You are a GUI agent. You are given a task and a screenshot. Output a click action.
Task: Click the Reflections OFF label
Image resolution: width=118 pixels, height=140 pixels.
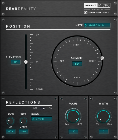[35, 108]
